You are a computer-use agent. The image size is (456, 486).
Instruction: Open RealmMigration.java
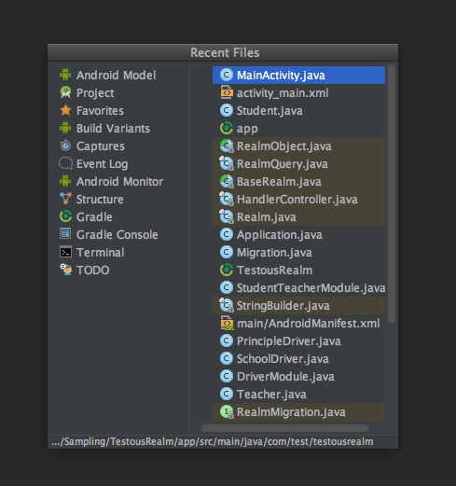pos(298,411)
